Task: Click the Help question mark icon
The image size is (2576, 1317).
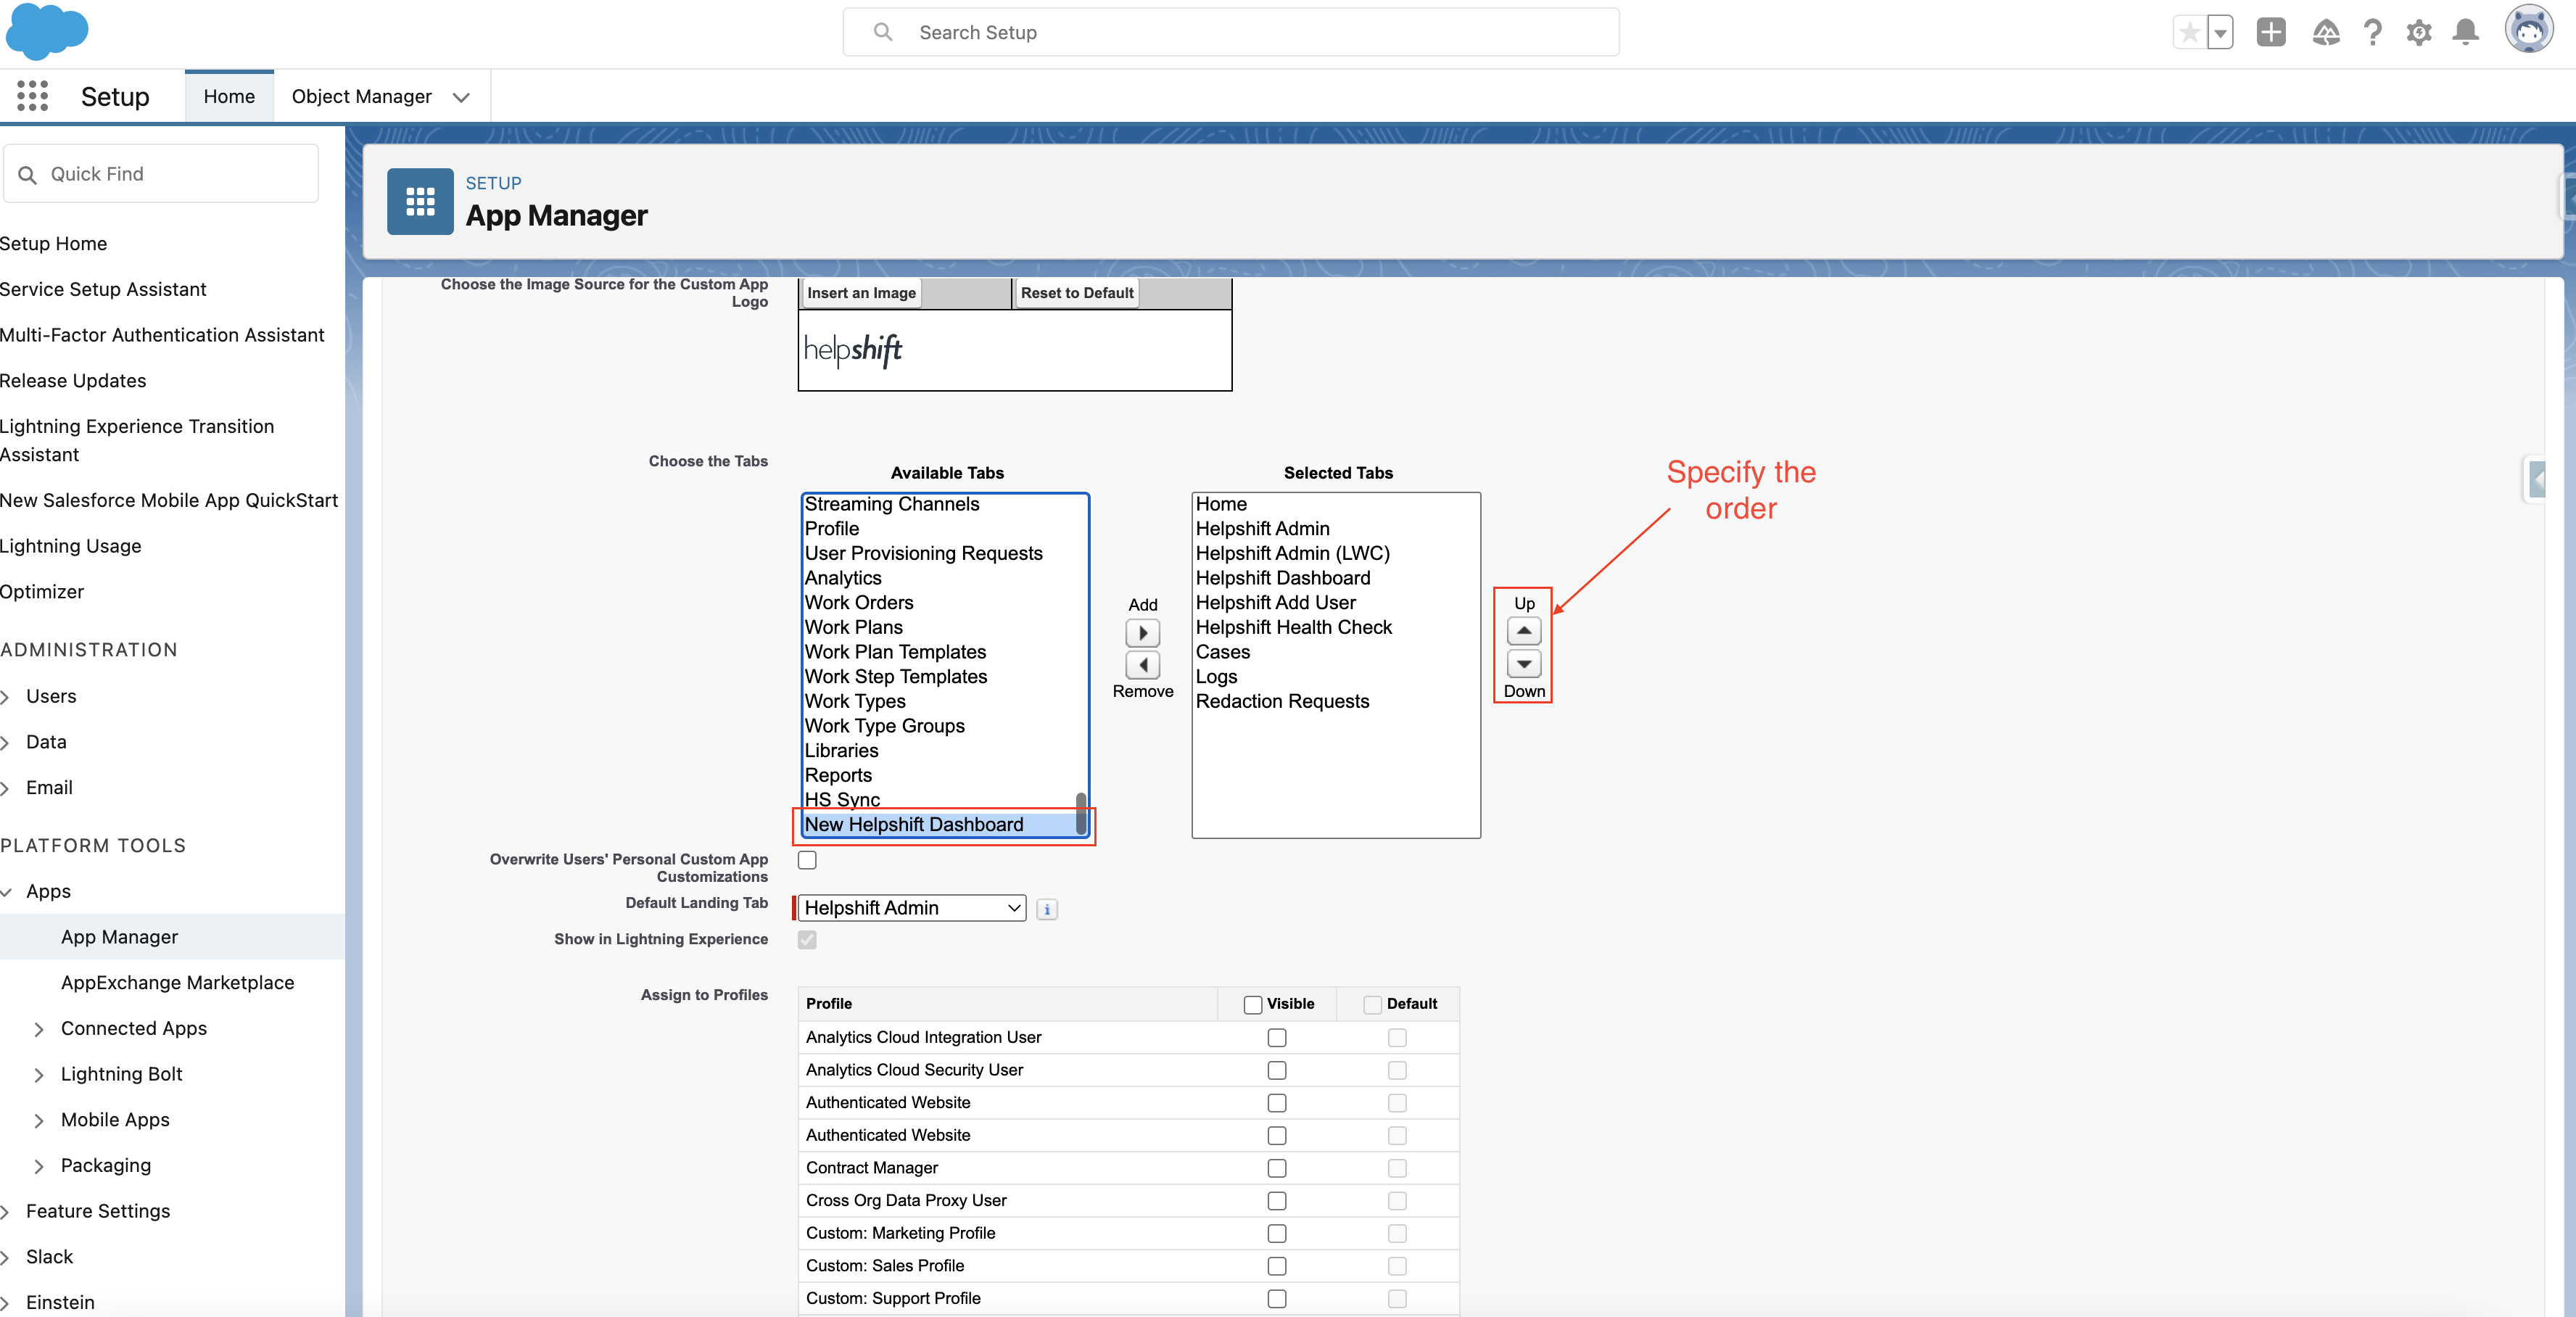Action: (x=2372, y=33)
